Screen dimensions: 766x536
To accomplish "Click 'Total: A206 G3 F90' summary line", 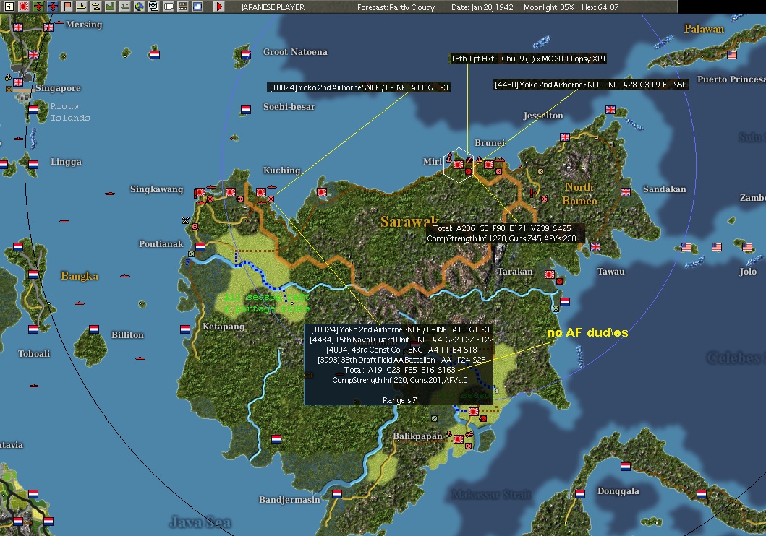I will [502, 228].
